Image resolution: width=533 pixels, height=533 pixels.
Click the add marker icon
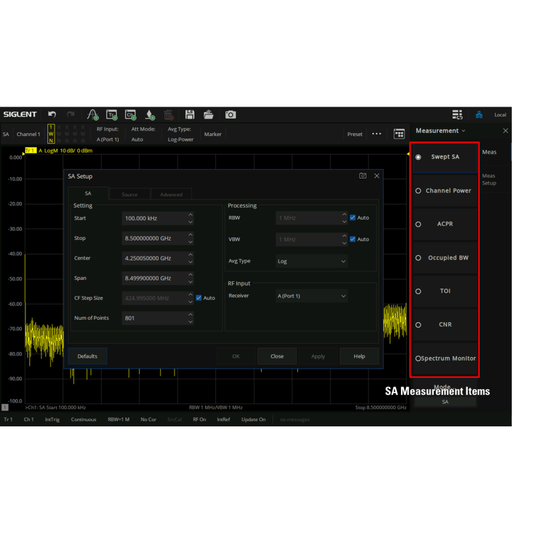pos(150,115)
